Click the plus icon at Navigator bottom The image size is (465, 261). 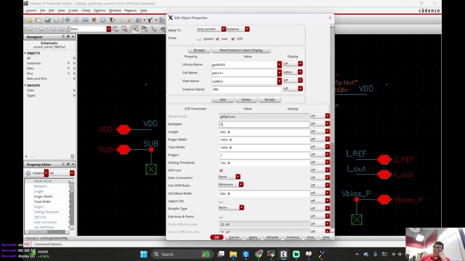(26, 157)
